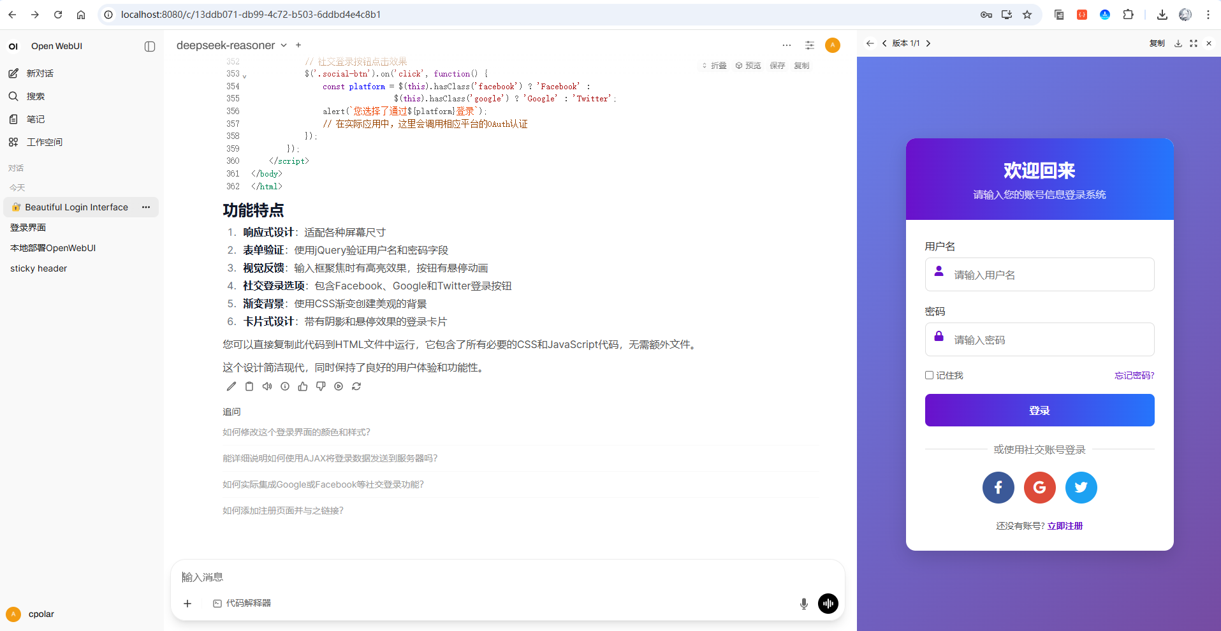The image size is (1221, 631).
Task: Go to next version chevron
Action: (928, 43)
